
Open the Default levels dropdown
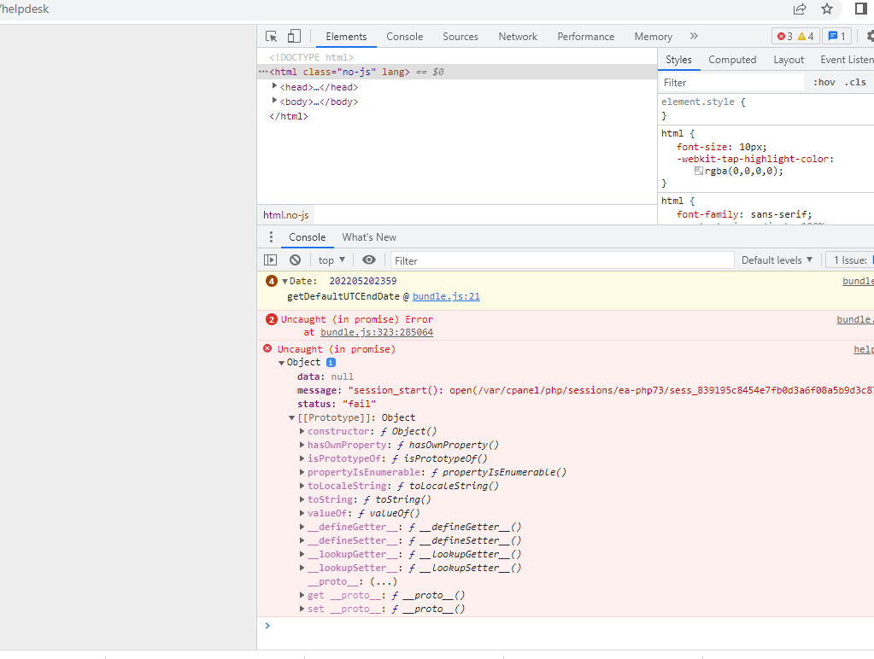(777, 260)
